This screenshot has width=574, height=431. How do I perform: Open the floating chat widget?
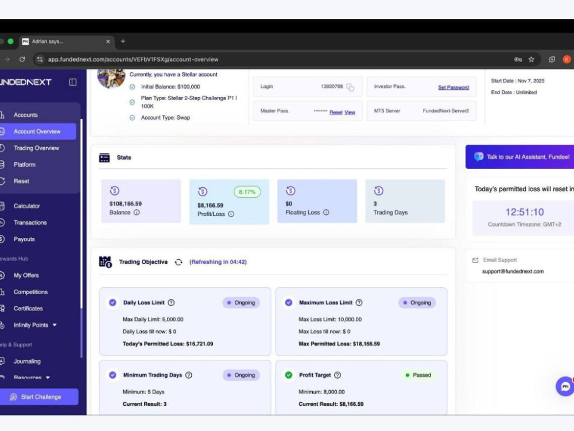pyautogui.click(x=565, y=386)
